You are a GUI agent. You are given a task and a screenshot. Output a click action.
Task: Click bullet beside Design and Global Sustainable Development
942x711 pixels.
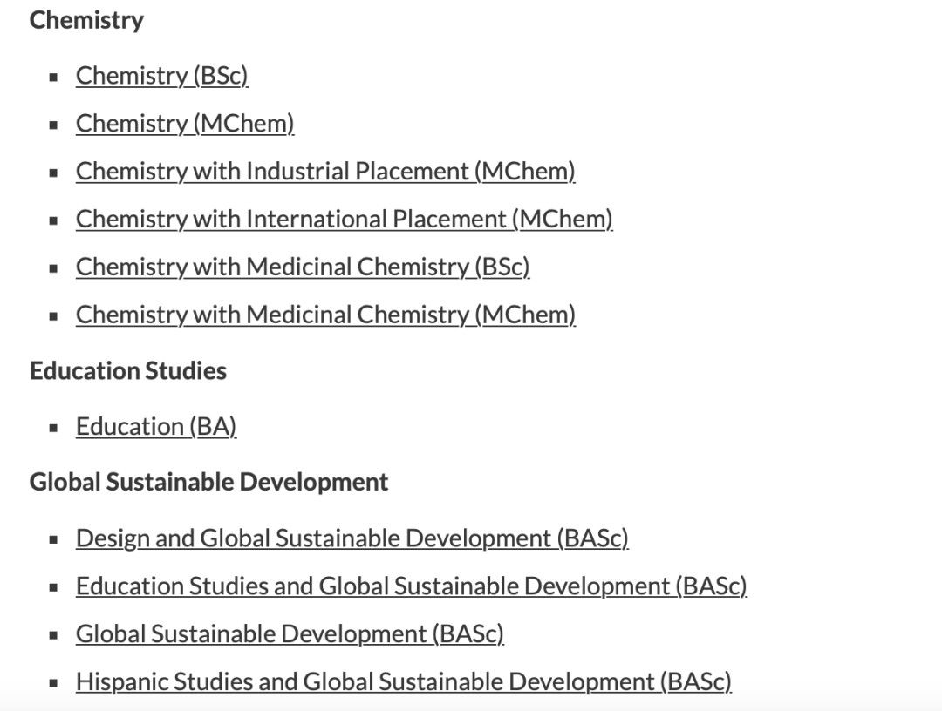pyautogui.click(x=53, y=539)
